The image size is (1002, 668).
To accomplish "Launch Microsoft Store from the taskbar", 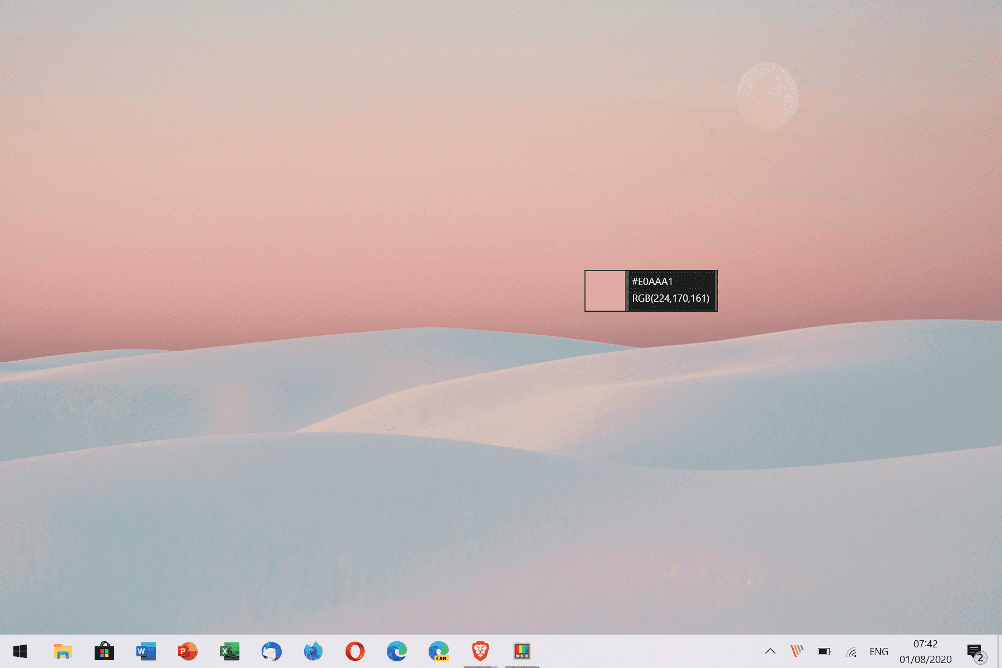I will point(104,651).
